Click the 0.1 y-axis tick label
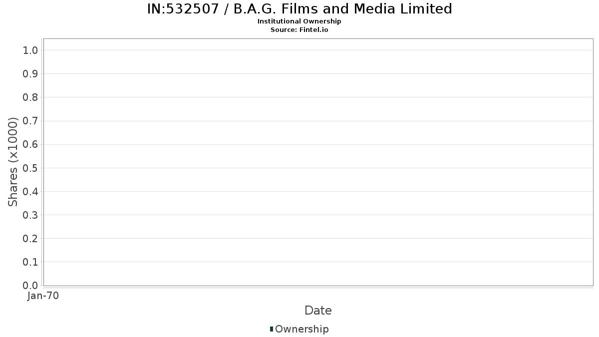 pos(30,262)
